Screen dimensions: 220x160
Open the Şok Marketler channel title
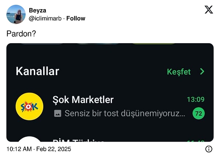83,100
